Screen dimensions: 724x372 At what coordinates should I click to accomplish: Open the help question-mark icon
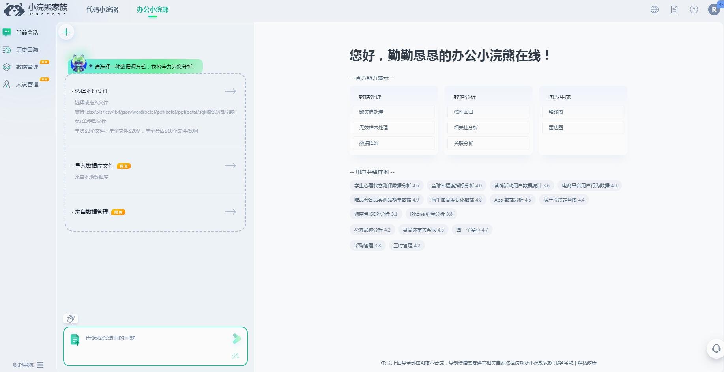694,9
